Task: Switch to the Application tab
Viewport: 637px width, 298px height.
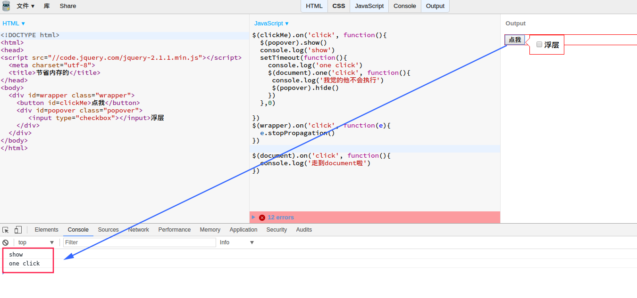Action: point(243,230)
